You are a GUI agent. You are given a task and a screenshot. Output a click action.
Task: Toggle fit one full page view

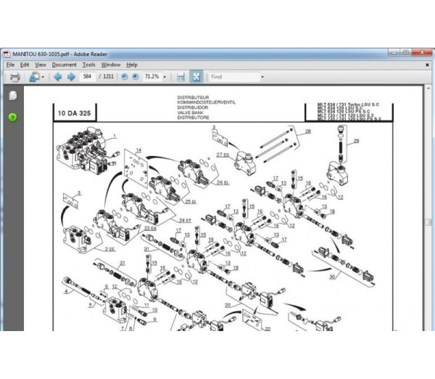coord(195,77)
